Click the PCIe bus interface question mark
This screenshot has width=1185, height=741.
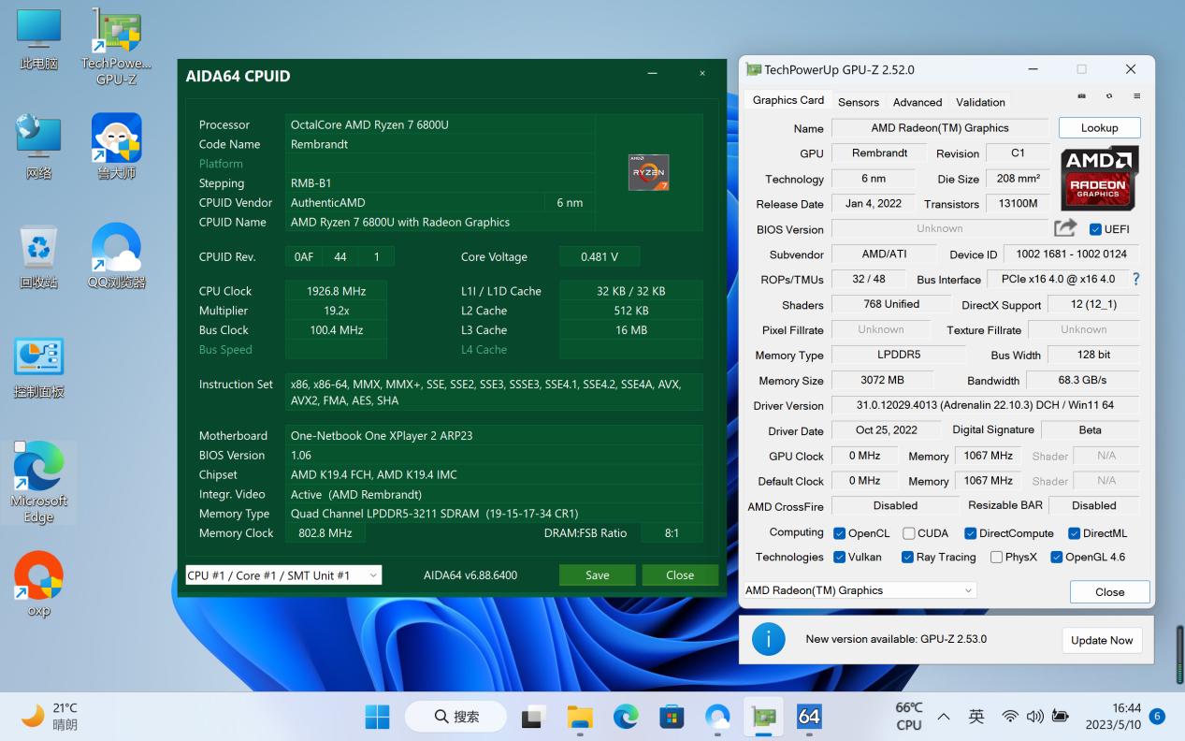pyautogui.click(x=1135, y=279)
